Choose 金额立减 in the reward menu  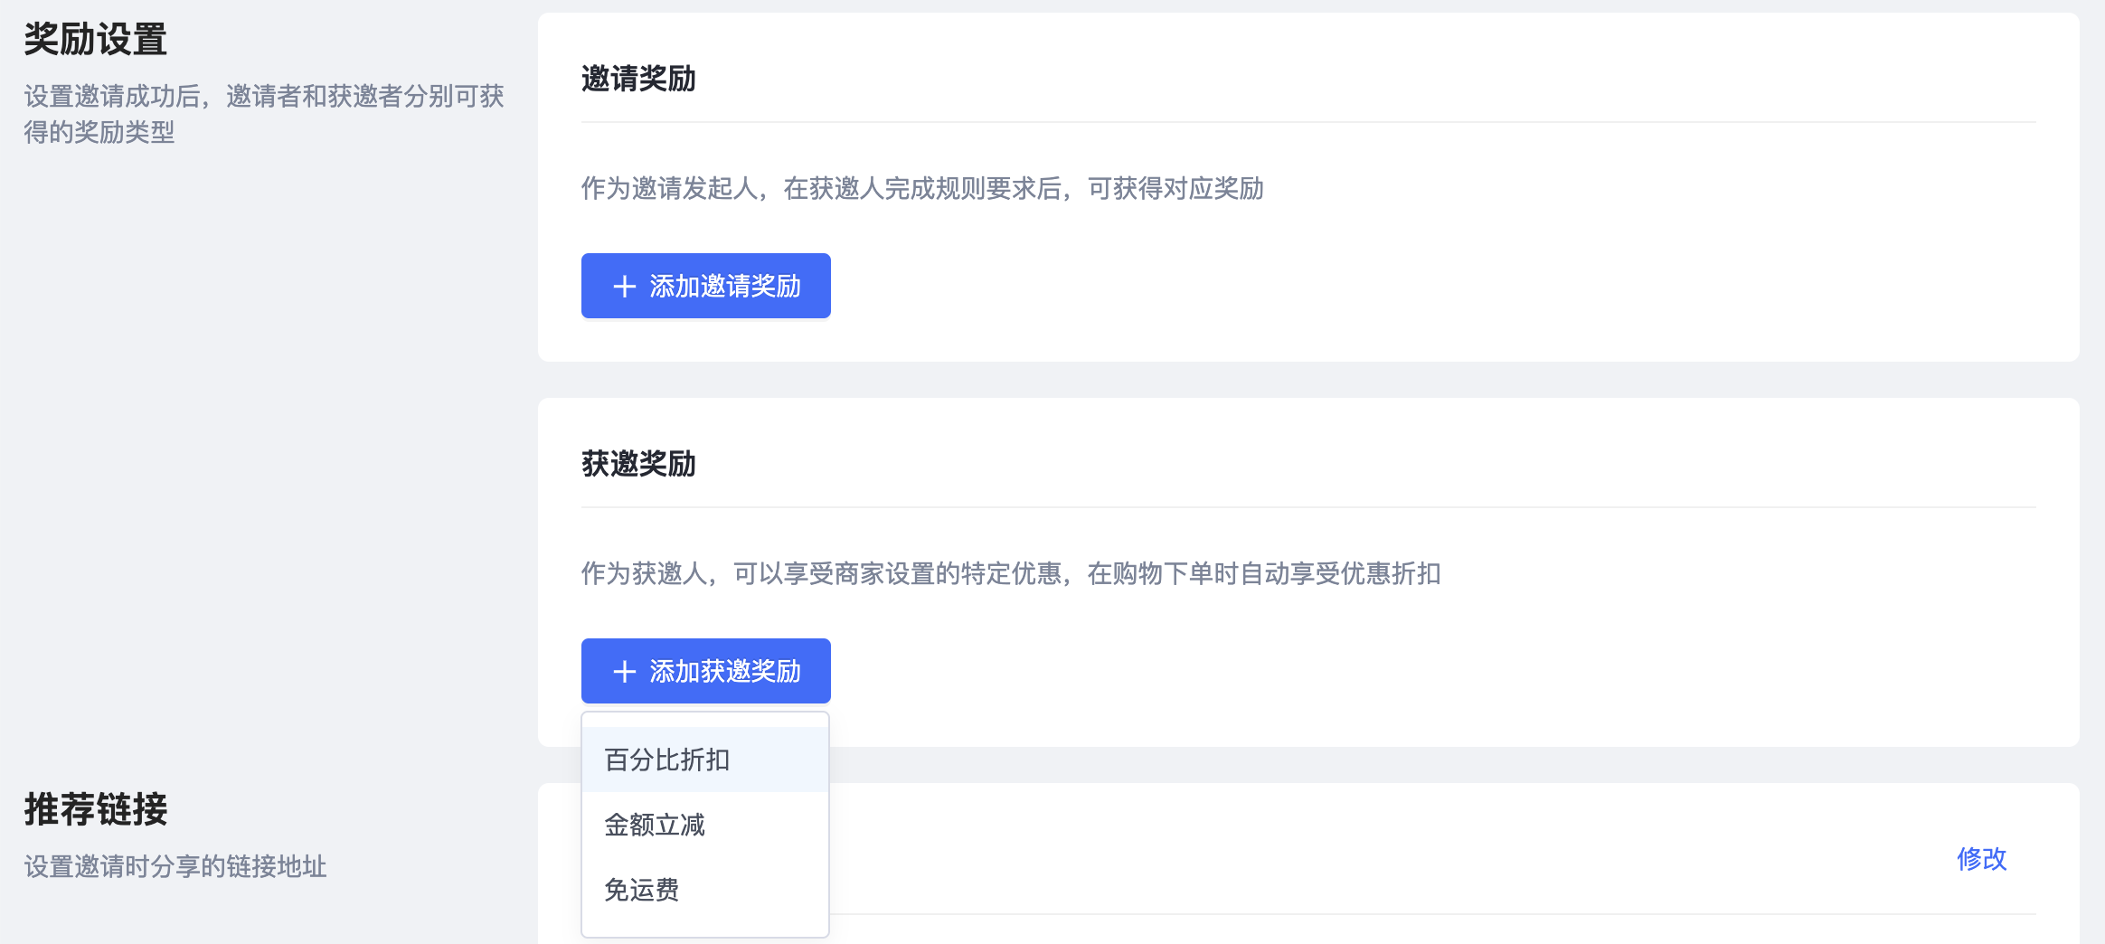[x=655, y=826]
